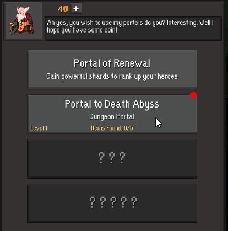Click the wizard's dialogue text box
The width and height of the screenshot is (228, 231).
pyautogui.click(x=133, y=28)
